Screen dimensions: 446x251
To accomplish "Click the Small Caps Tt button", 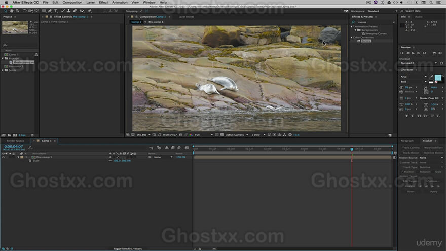I will [x=425, y=116].
